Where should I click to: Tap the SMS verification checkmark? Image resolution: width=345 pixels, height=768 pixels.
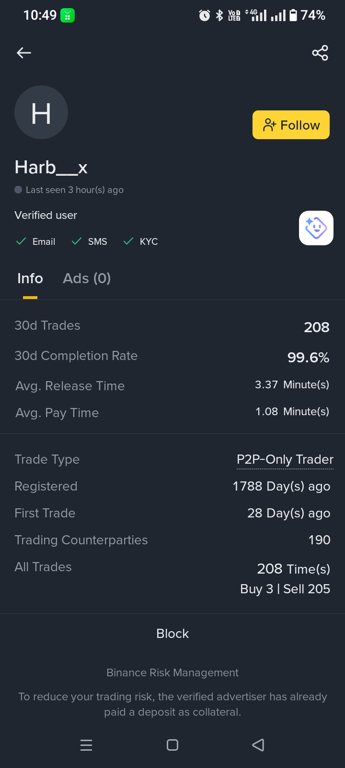click(77, 241)
